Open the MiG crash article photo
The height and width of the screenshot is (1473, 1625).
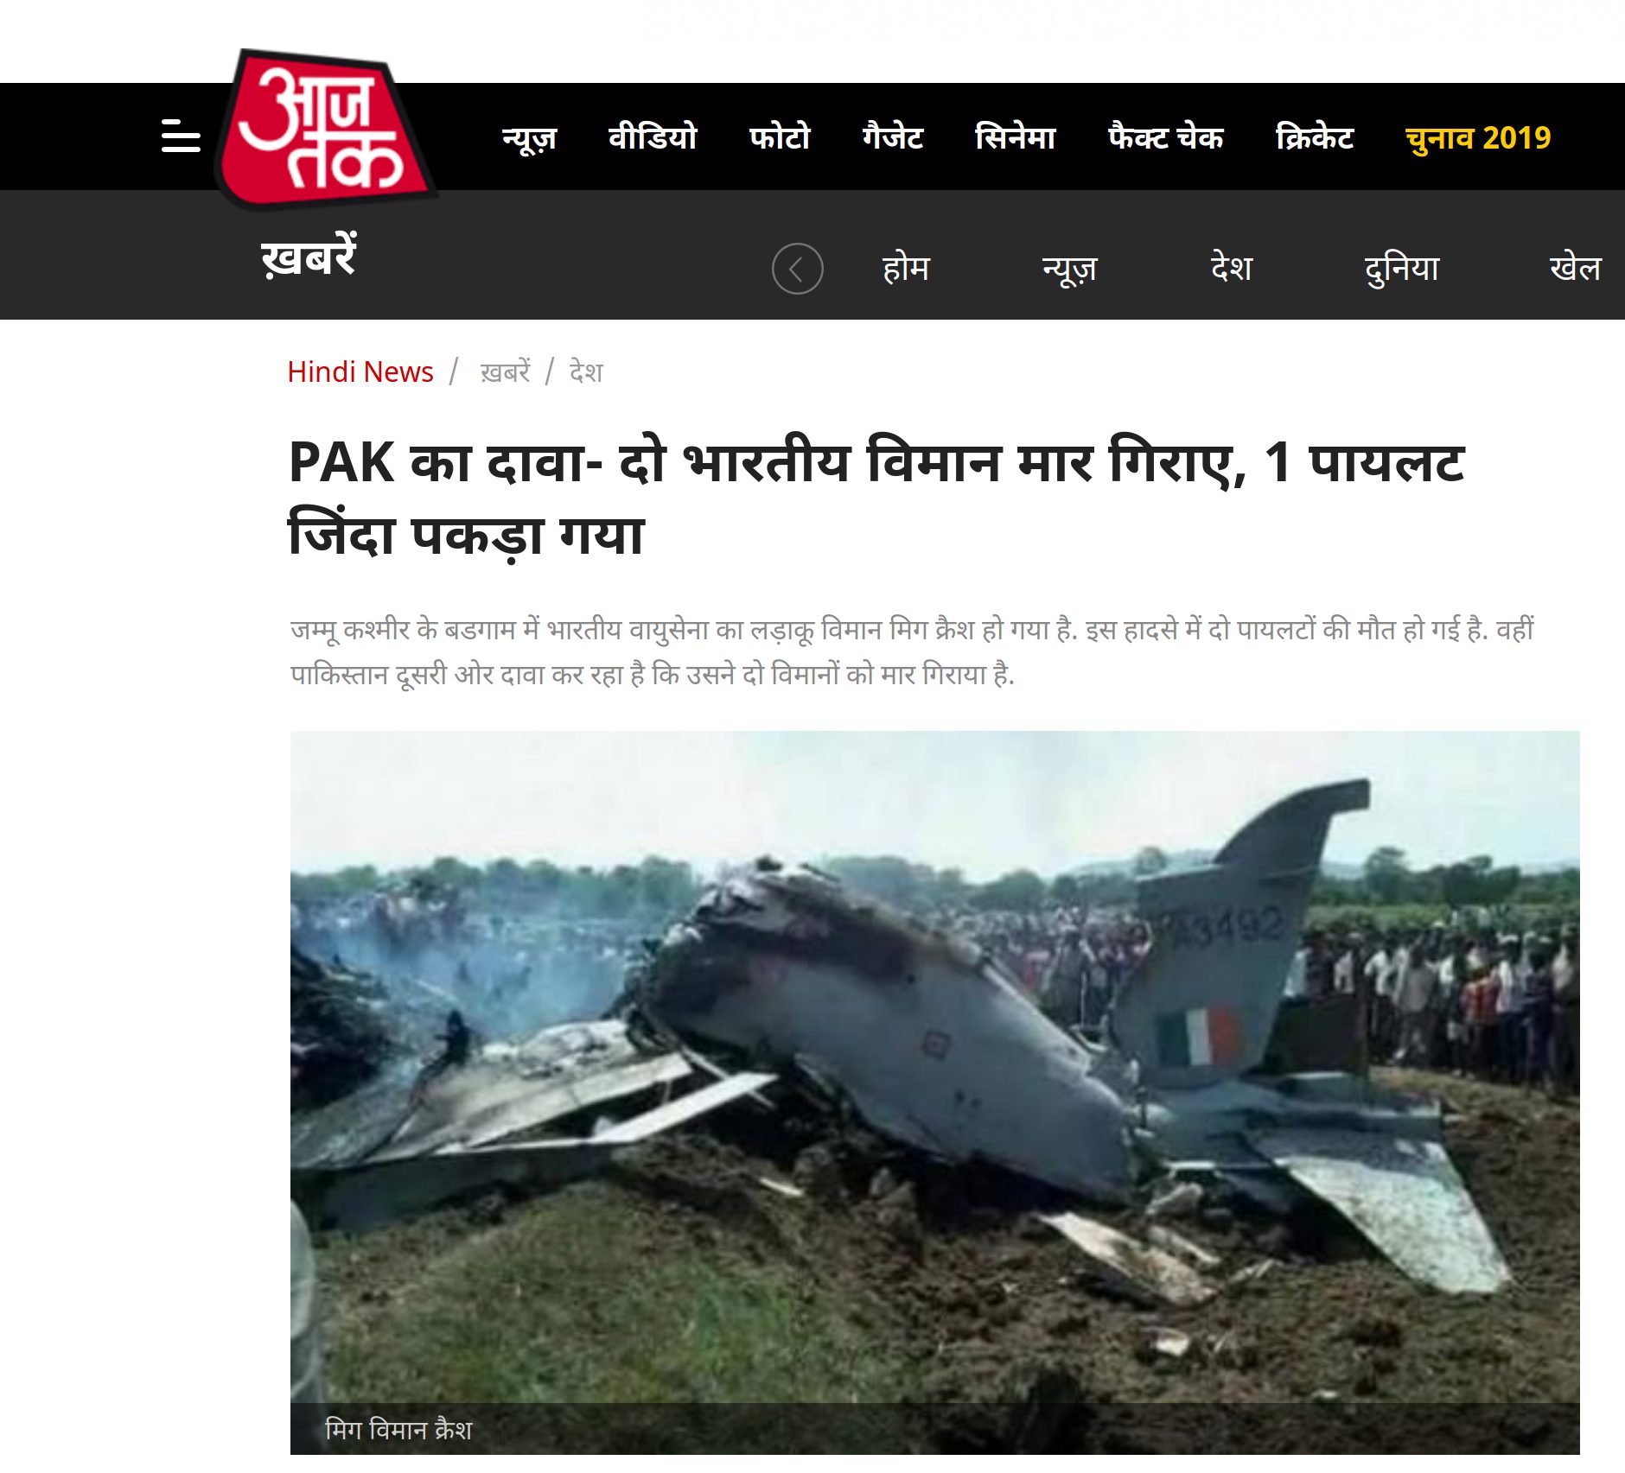[934, 1093]
